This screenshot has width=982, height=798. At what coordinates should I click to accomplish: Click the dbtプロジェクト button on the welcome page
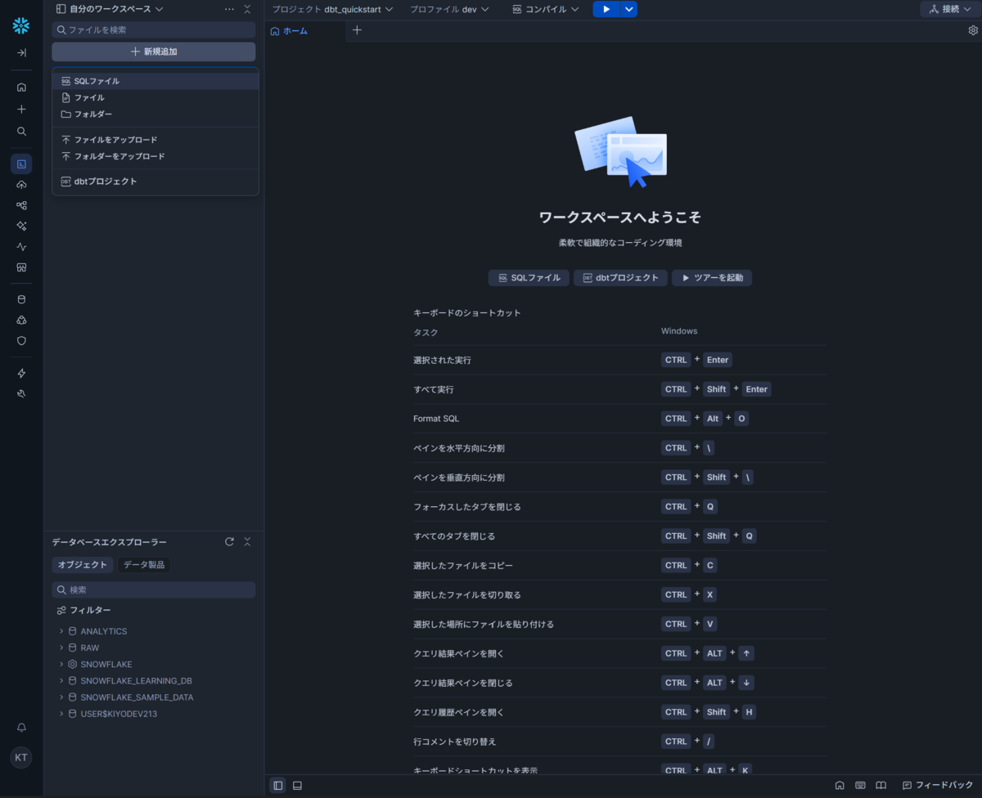coord(620,278)
